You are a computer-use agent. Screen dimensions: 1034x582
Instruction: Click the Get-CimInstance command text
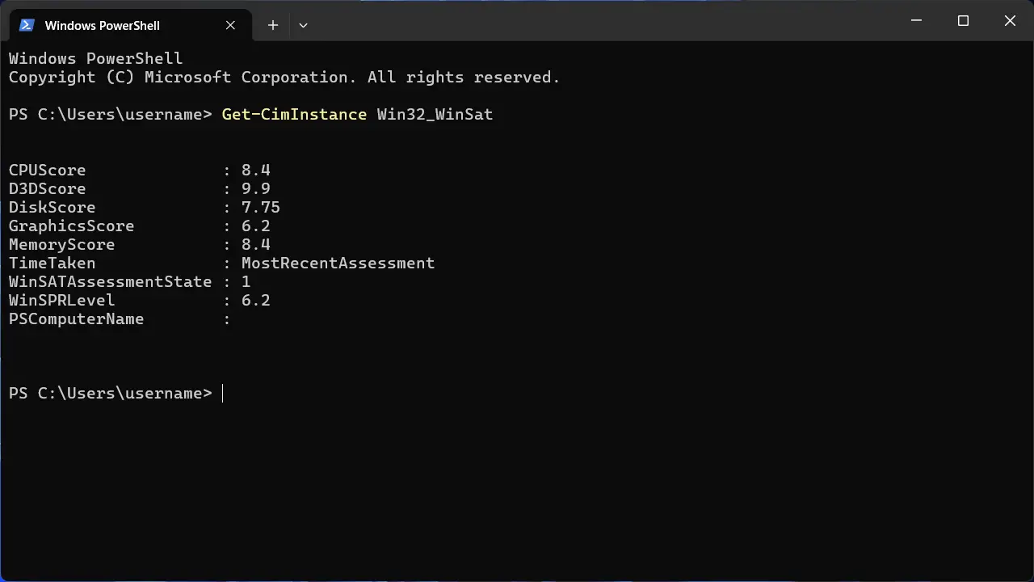[294, 114]
